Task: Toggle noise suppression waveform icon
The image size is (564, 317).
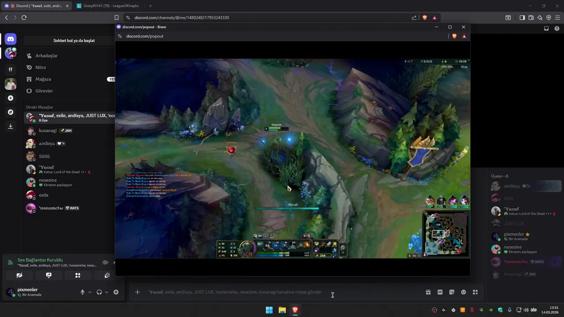Action: point(105,262)
